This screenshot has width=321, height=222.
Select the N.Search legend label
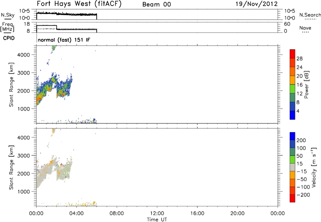(310, 15)
